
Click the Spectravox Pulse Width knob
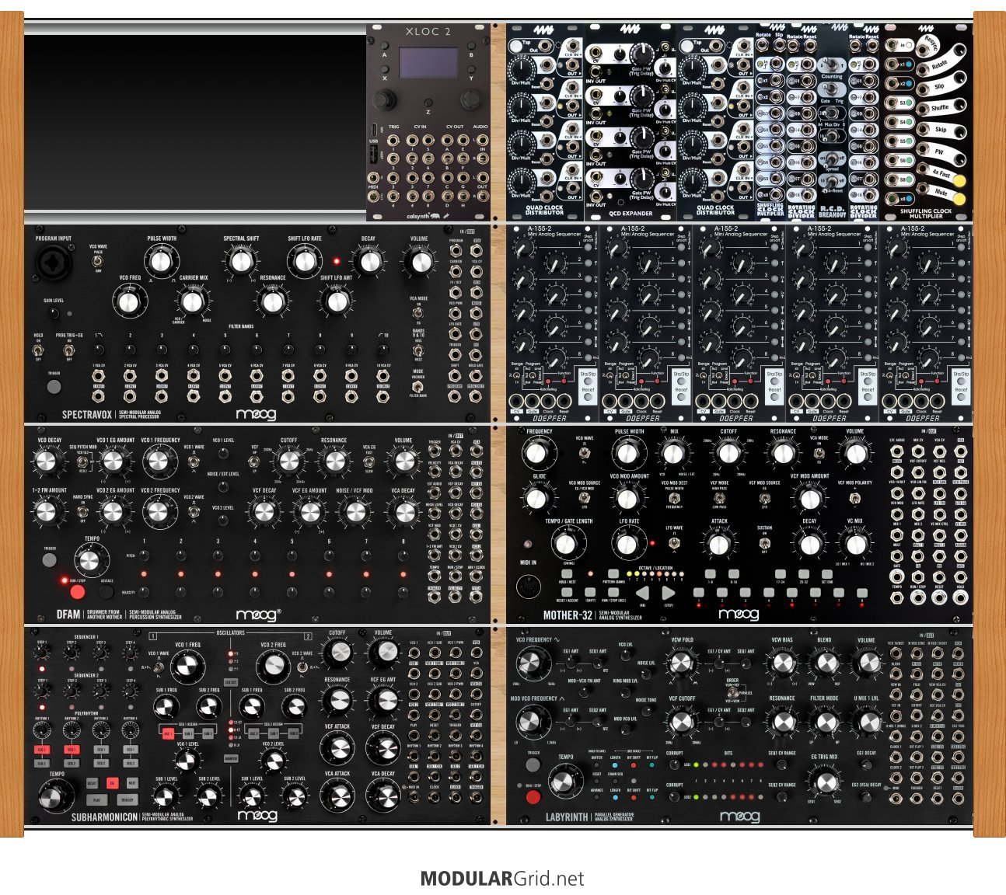coord(161,261)
